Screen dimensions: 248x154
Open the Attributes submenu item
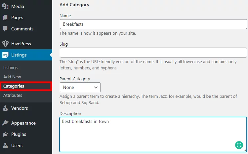[13, 95]
